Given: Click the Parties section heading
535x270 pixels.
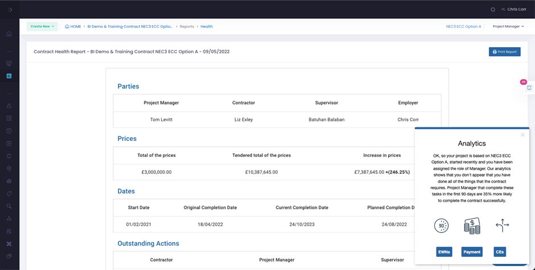Looking at the screenshot, I should pos(128,86).
